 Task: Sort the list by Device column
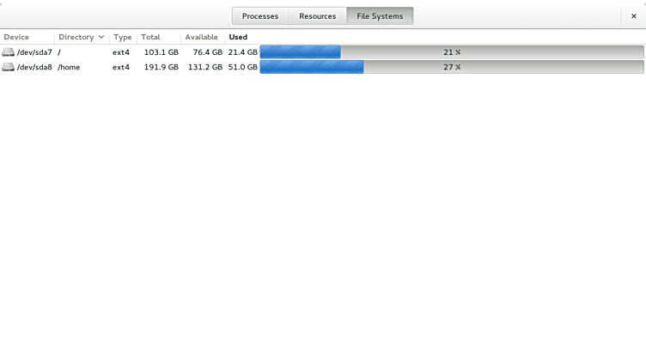coord(16,38)
